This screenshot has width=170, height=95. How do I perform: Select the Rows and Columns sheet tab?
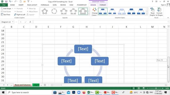coord(23,85)
